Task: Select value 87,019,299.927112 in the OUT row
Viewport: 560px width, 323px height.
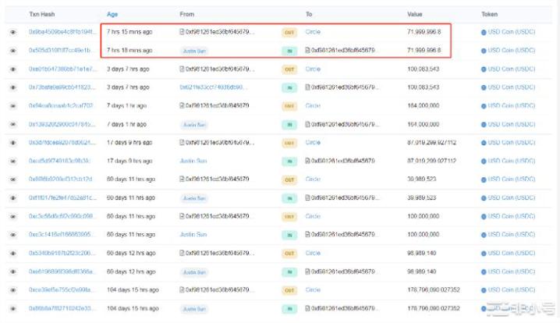Action: 432,143
